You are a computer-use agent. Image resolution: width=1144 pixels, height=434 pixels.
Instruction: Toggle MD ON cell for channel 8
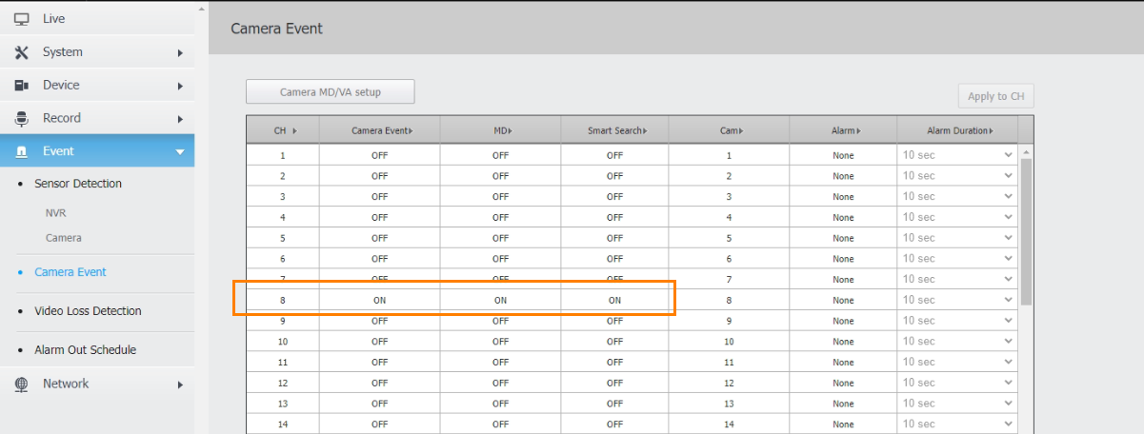[x=500, y=300]
